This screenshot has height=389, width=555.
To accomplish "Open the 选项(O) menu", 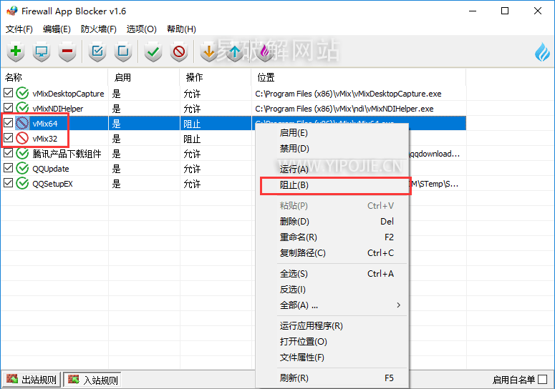I will pos(142,29).
